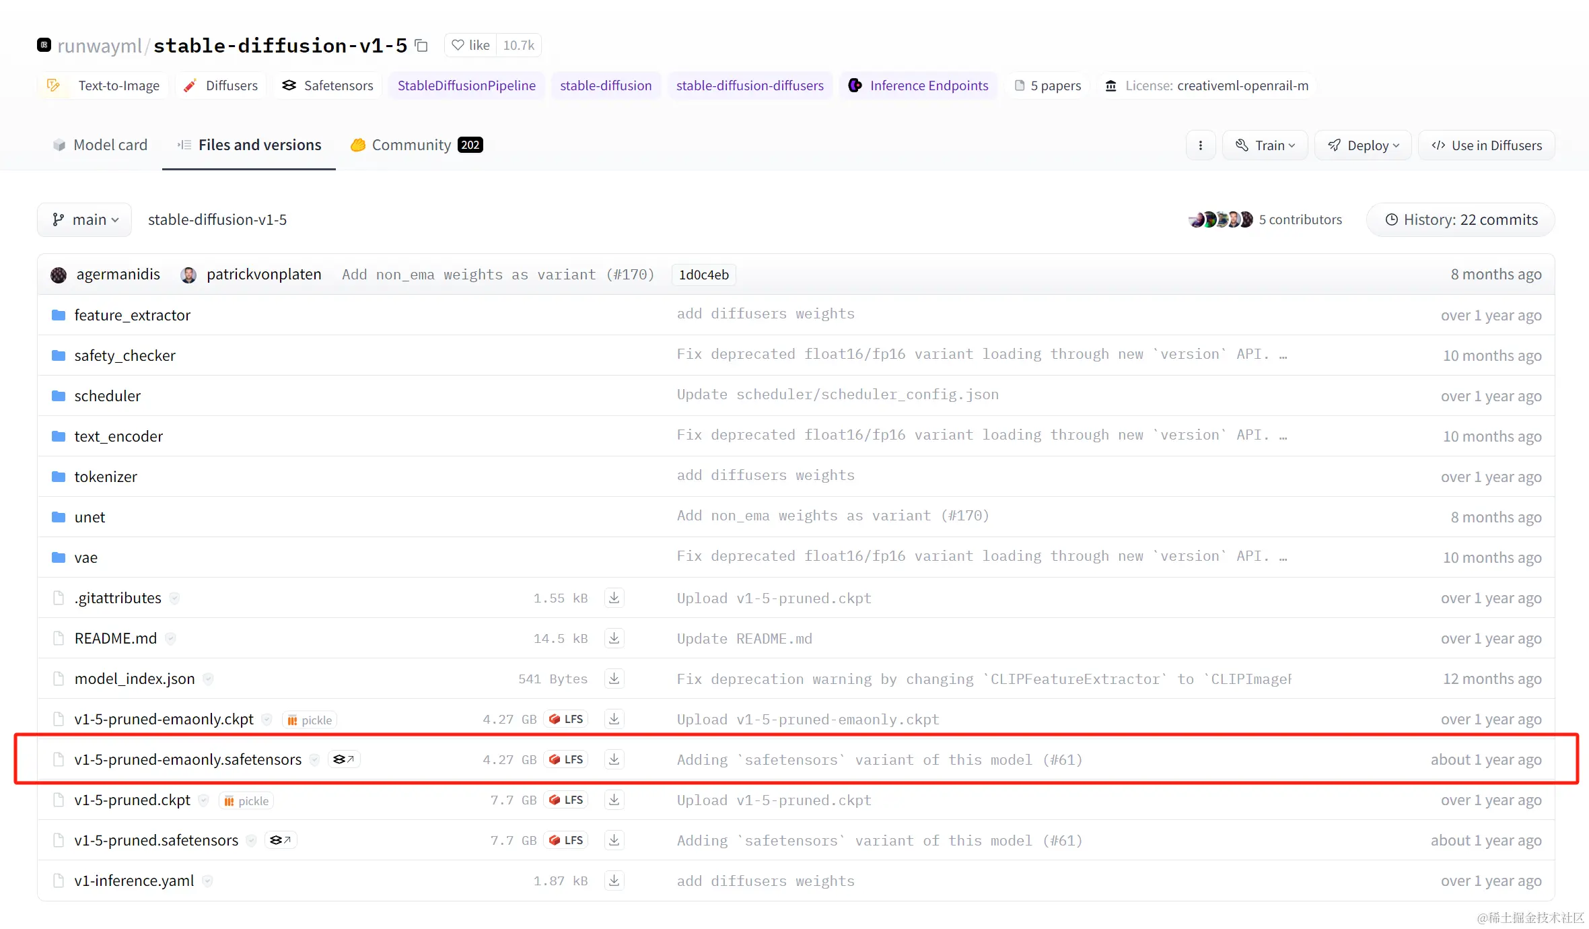Expand the Train dropdown
The height and width of the screenshot is (929, 1589).
click(x=1265, y=145)
